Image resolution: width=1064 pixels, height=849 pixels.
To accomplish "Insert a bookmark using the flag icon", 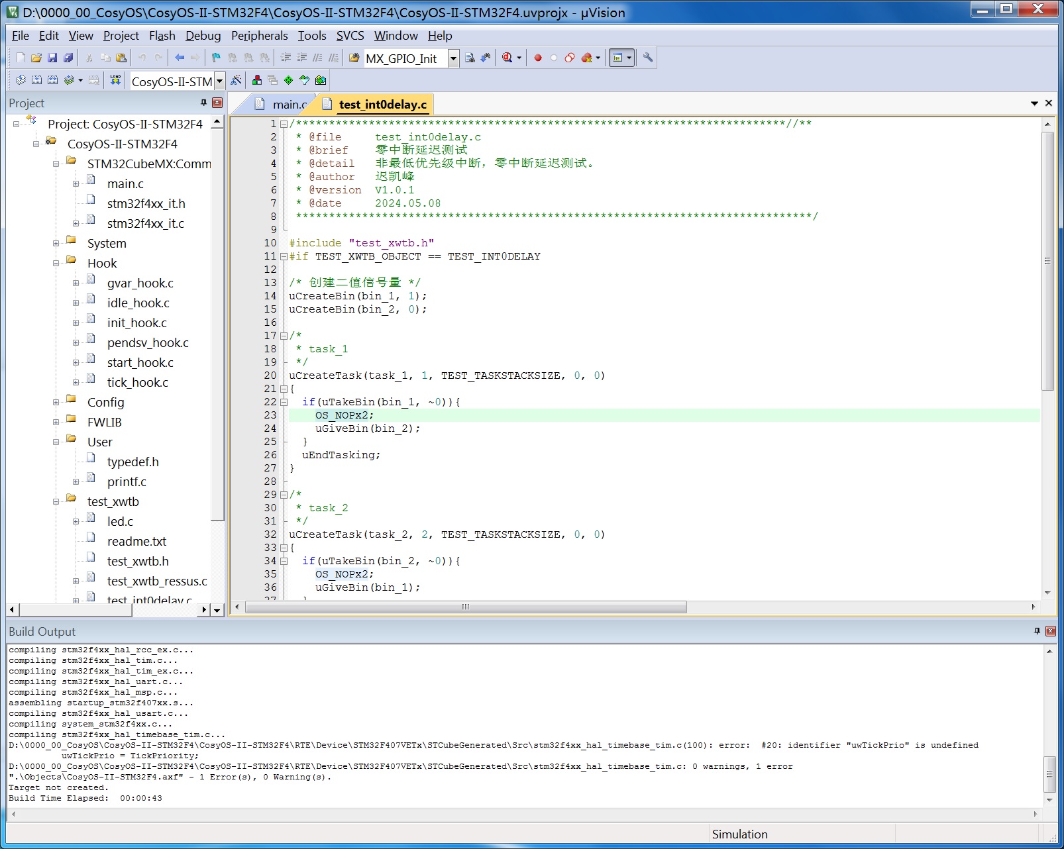I will (x=216, y=58).
